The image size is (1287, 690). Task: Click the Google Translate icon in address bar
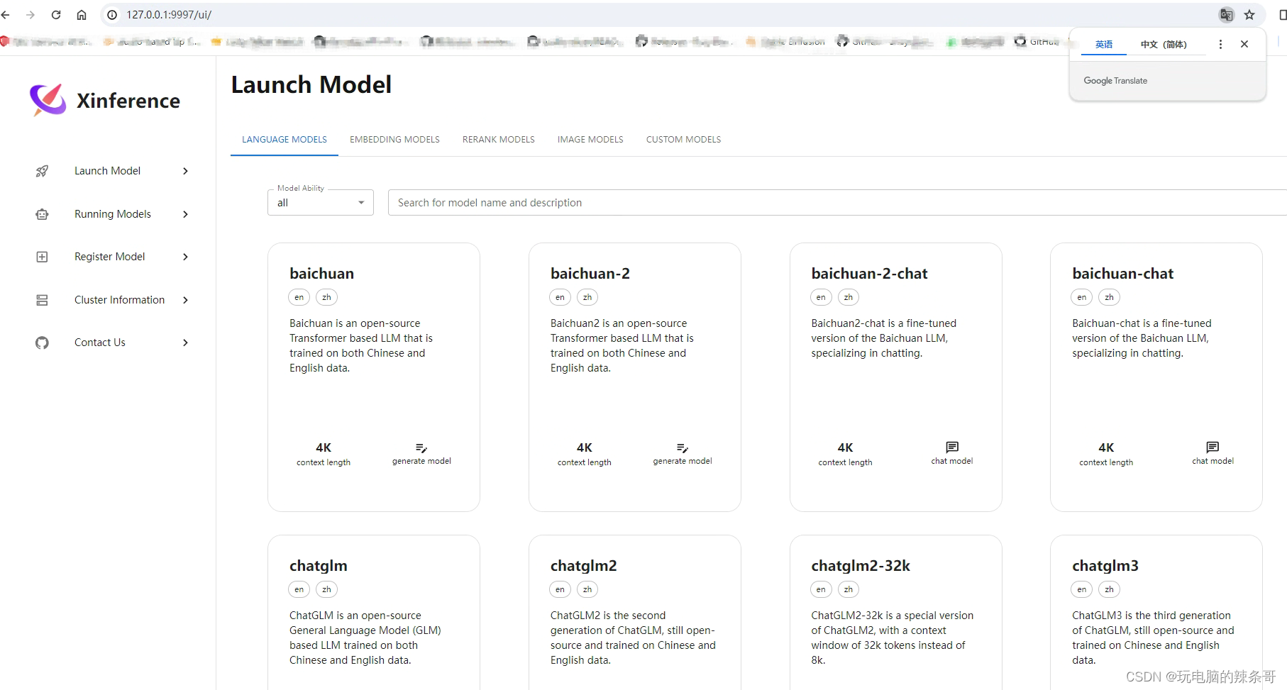pos(1226,14)
